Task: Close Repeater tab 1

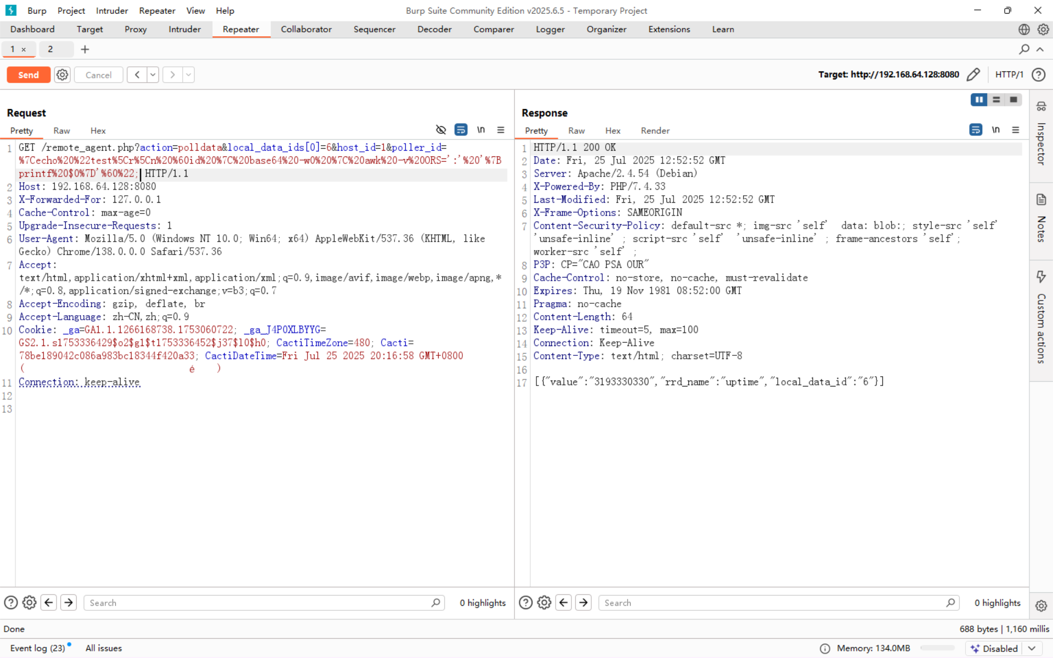Action: coord(24,49)
